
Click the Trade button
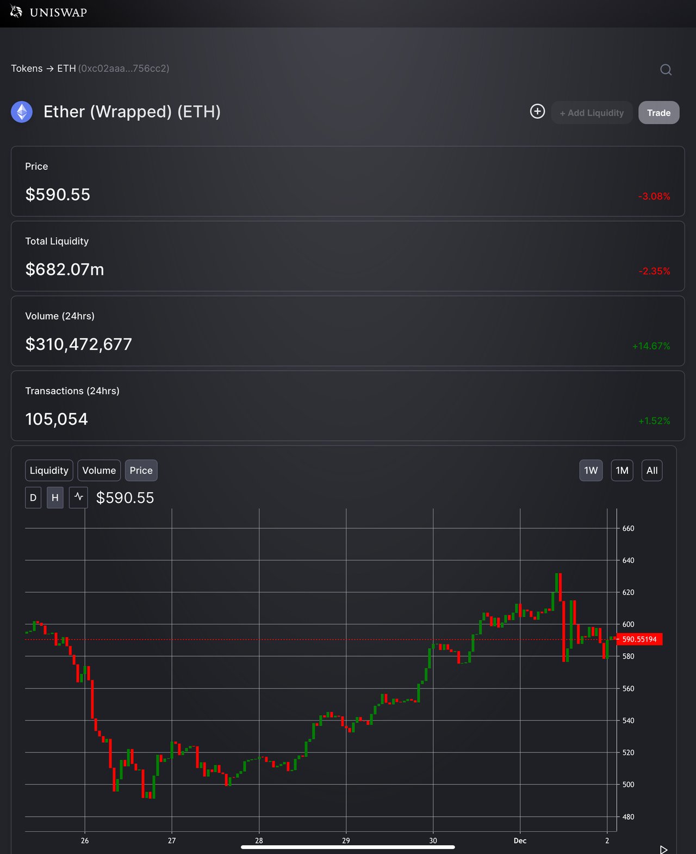click(x=658, y=113)
